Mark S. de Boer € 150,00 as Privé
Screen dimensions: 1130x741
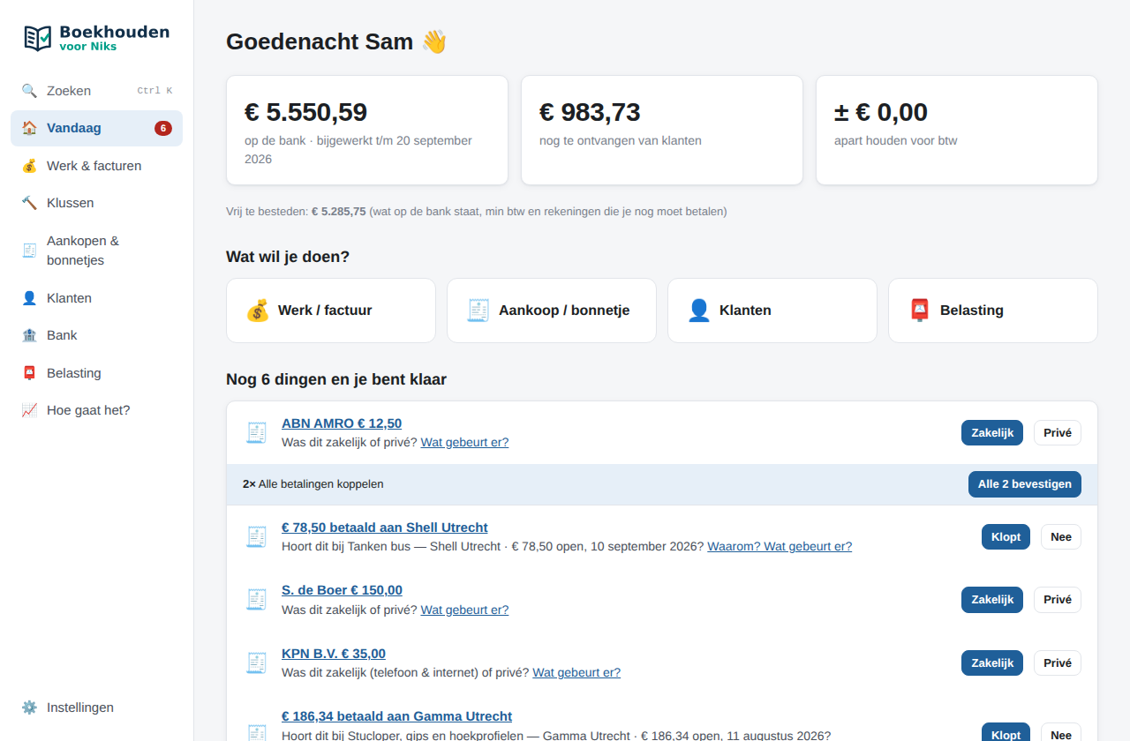(x=1058, y=600)
